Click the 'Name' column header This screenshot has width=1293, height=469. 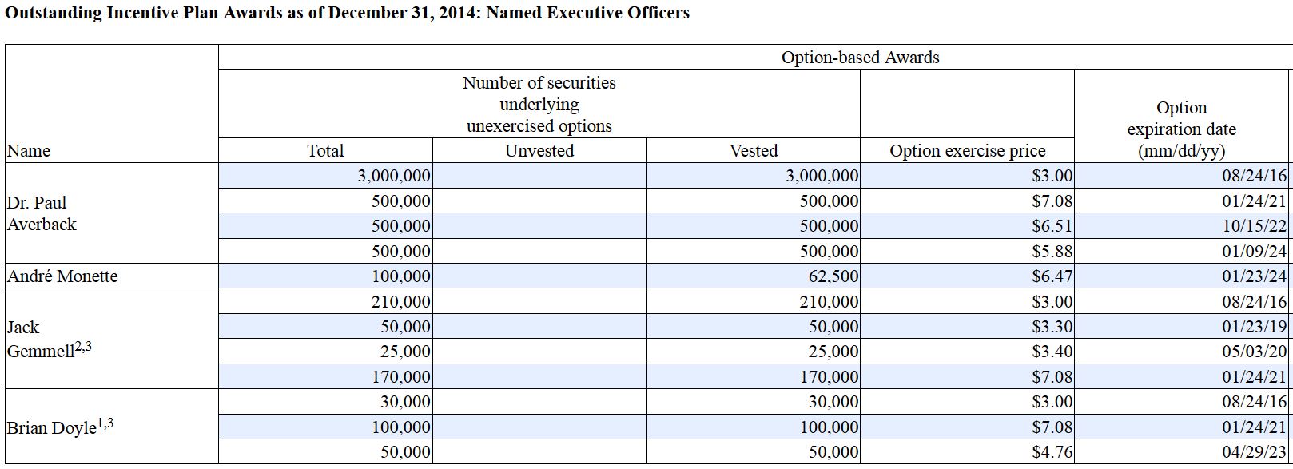[x=29, y=151]
